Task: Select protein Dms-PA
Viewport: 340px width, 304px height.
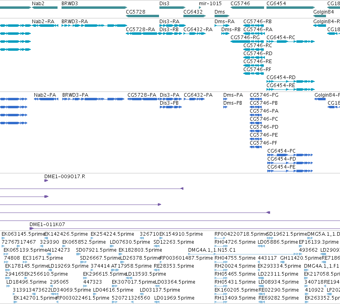Action: point(233,95)
